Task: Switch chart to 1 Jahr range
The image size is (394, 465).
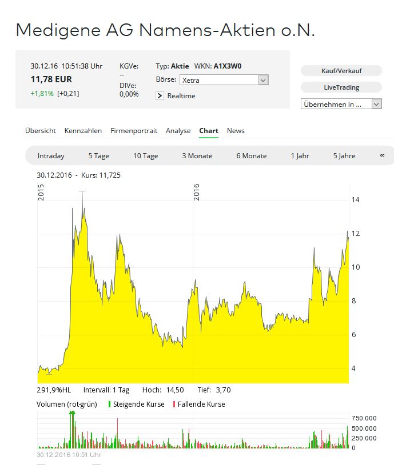Action: pyautogui.click(x=300, y=156)
